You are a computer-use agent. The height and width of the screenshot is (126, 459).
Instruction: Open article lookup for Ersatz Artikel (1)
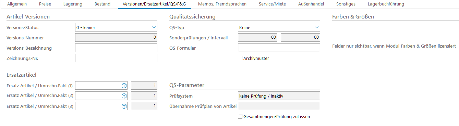coord(124,85)
